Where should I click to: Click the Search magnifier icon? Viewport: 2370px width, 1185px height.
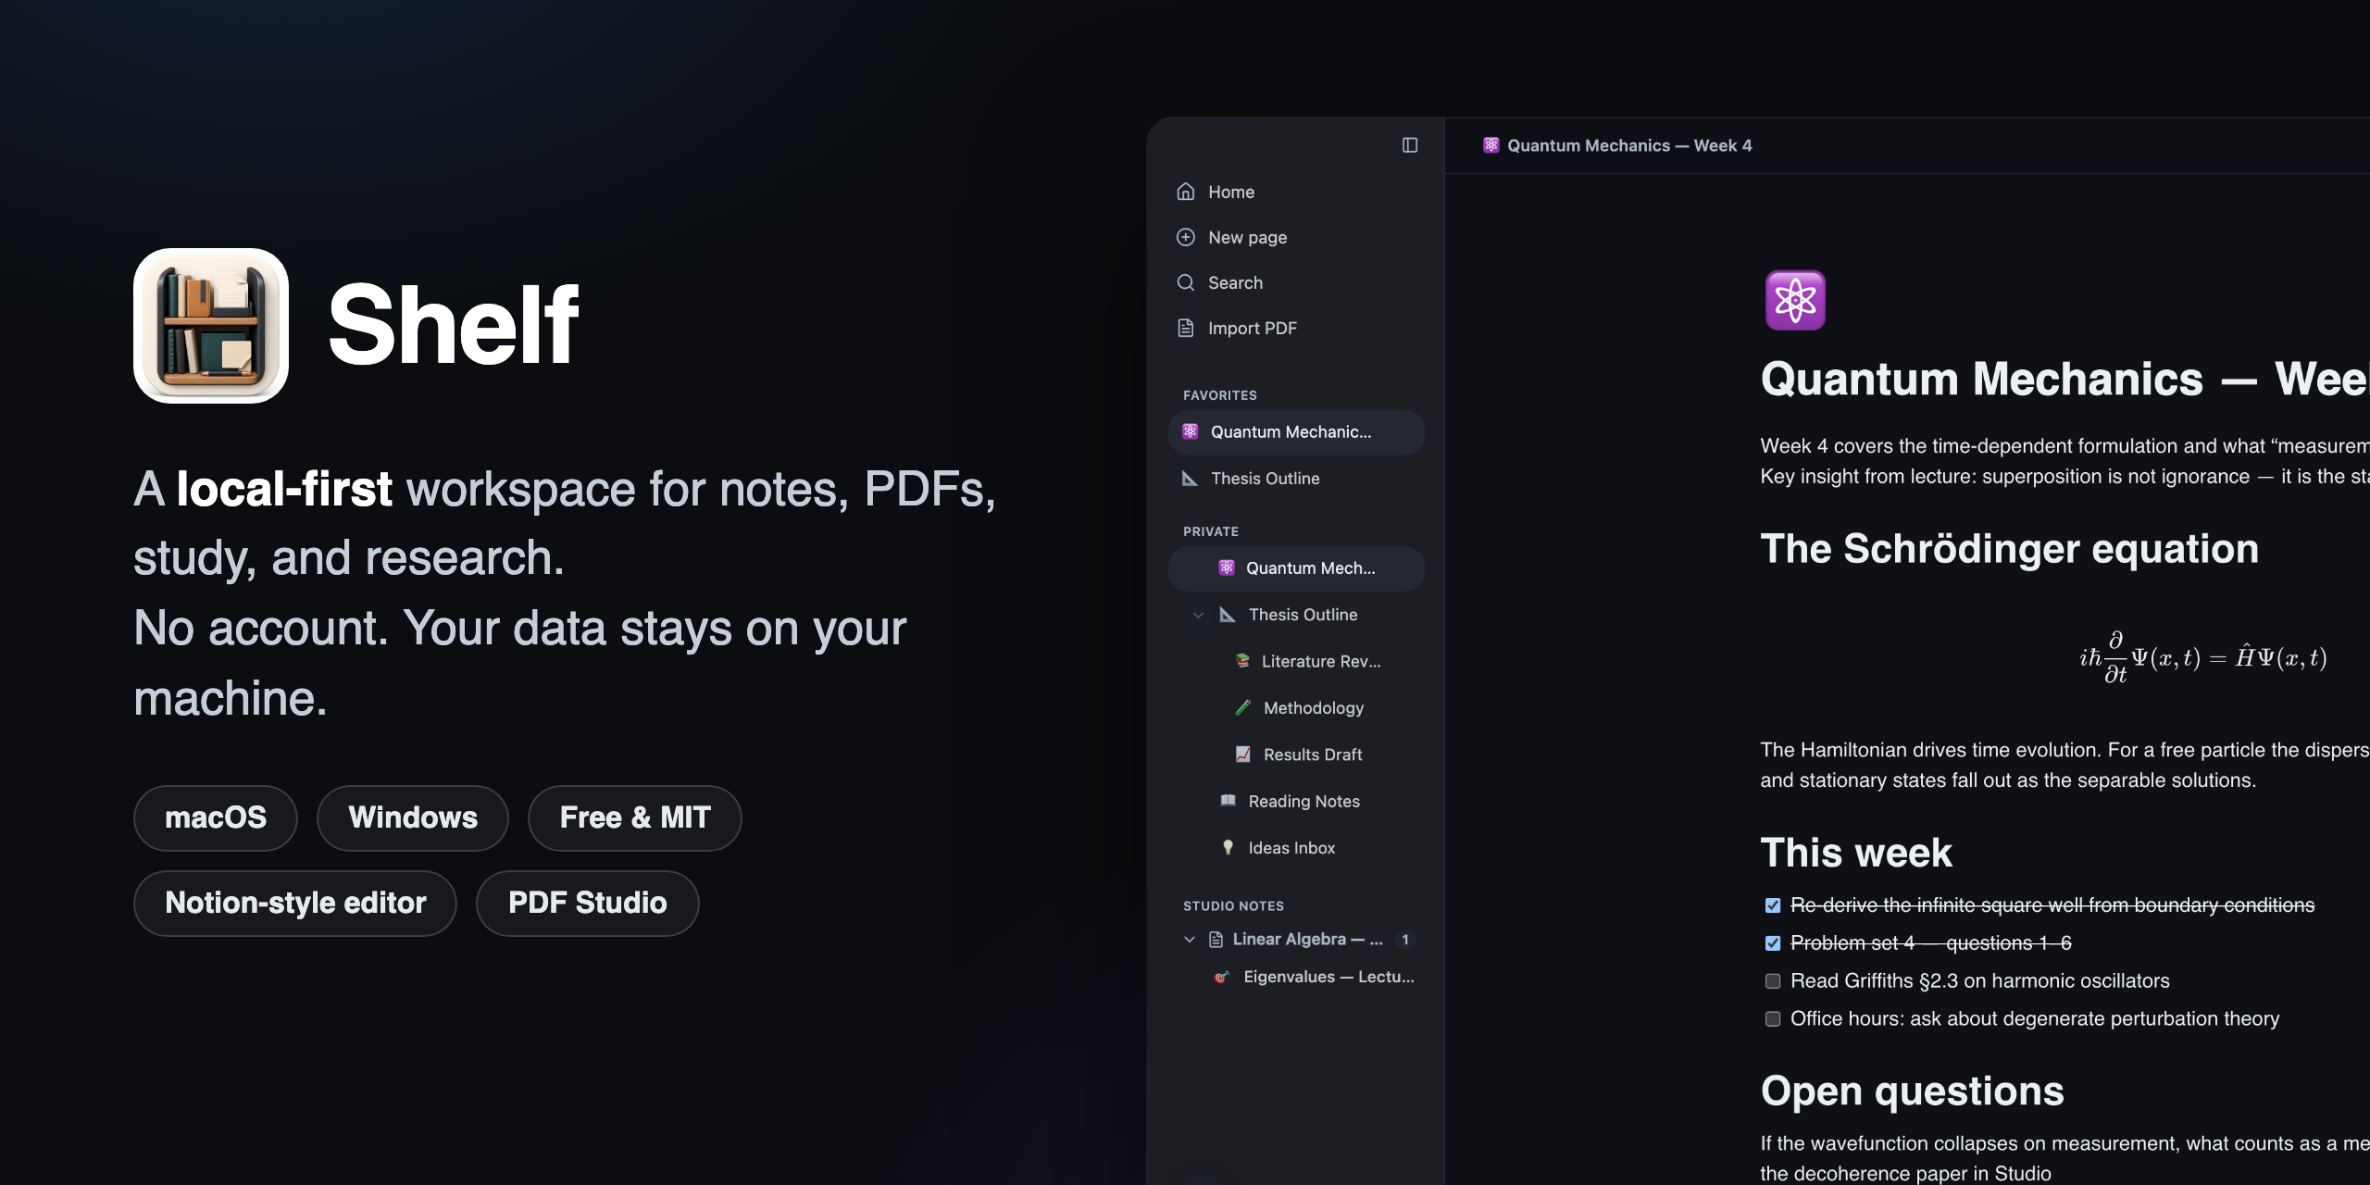[1186, 282]
